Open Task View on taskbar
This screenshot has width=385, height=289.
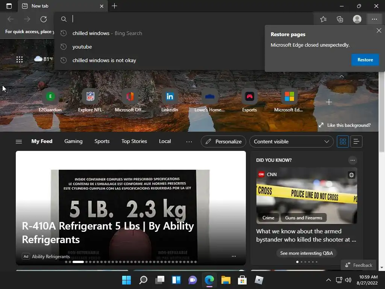tap(159, 280)
